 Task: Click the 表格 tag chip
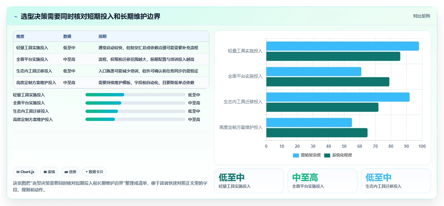tap(49, 172)
